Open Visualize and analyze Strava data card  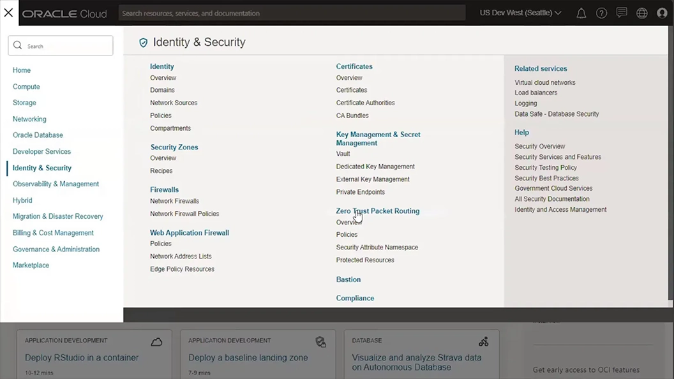417,362
